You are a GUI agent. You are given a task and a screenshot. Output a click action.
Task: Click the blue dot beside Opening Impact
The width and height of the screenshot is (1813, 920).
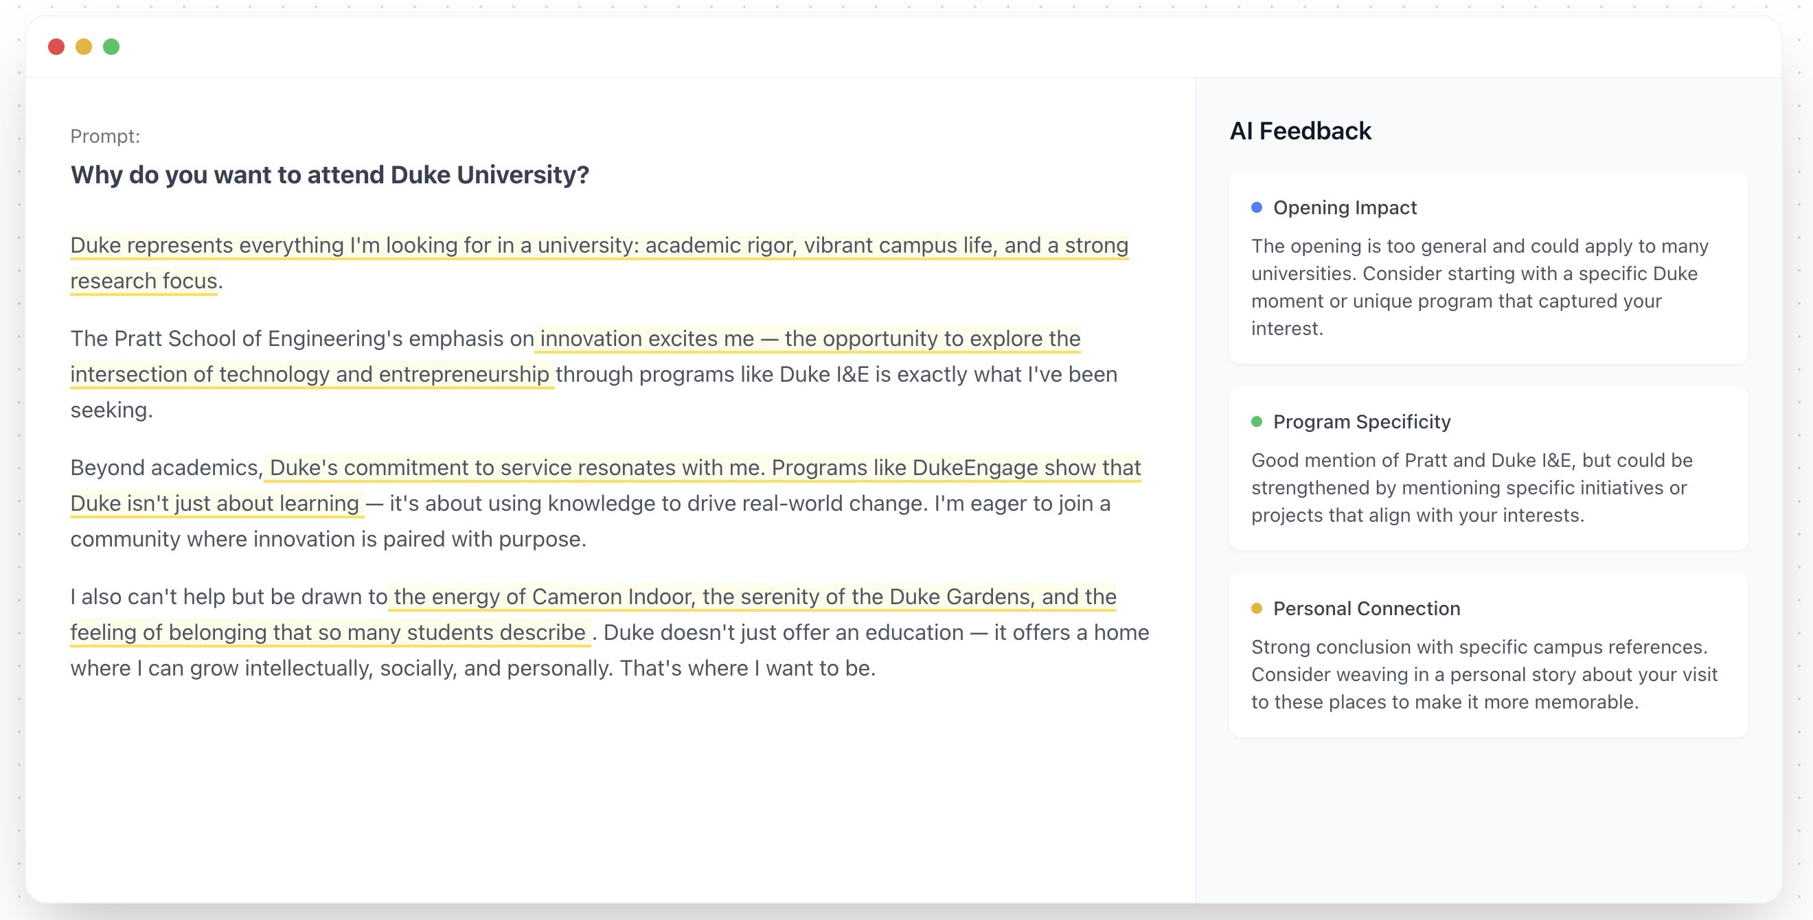point(1256,207)
